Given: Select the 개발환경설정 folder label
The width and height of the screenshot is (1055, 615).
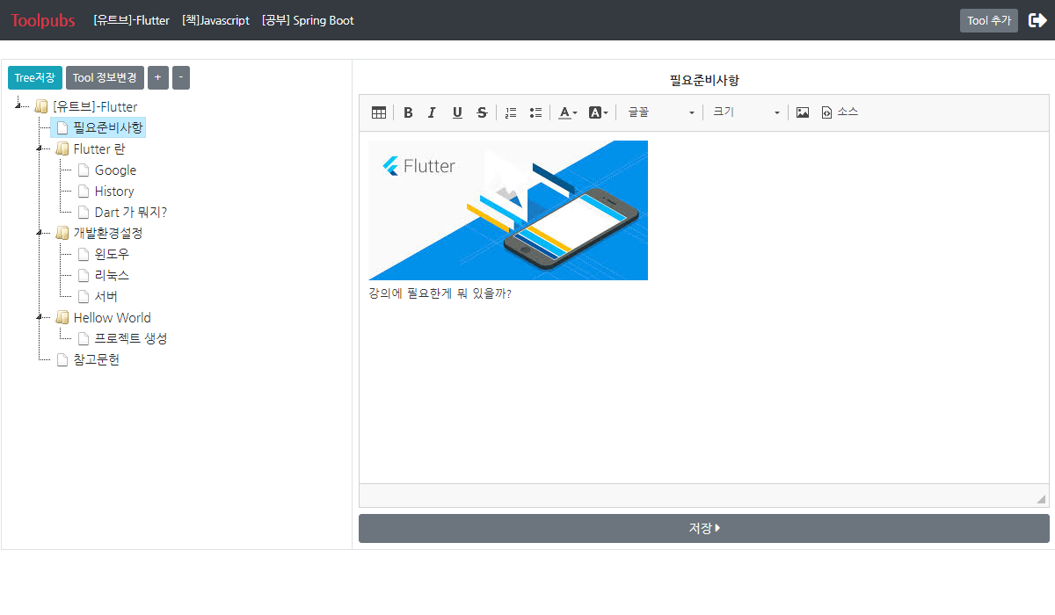Looking at the screenshot, I should pos(108,234).
